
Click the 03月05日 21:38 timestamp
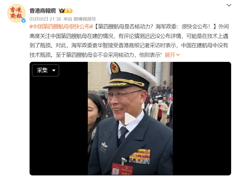point(45,19)
